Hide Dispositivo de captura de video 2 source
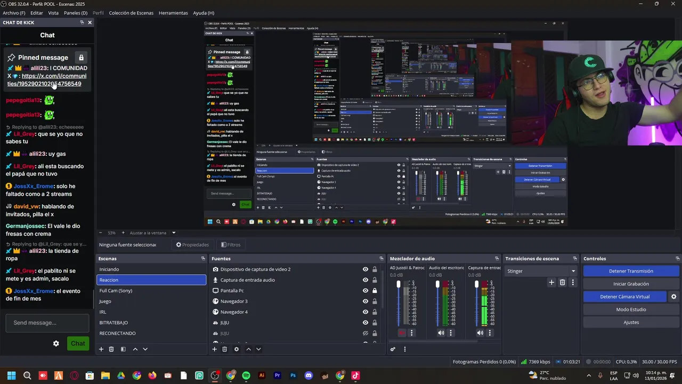Screen dimensions: 682x384 pyautogui.click(x=366, y=269)
